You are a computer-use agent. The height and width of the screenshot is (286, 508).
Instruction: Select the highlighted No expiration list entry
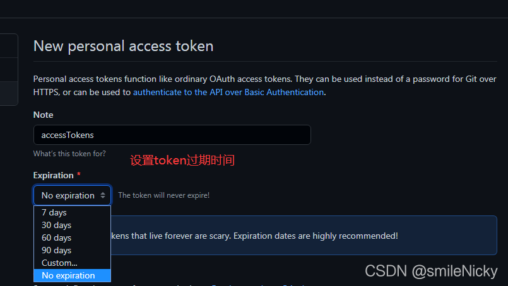click(x=72, y=275)
